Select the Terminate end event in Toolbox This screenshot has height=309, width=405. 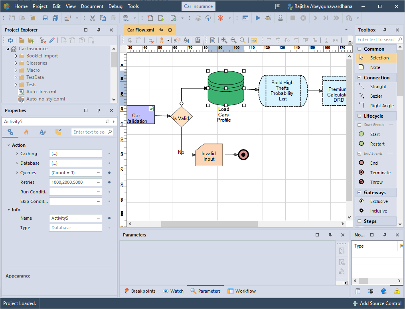click(376, 173)
